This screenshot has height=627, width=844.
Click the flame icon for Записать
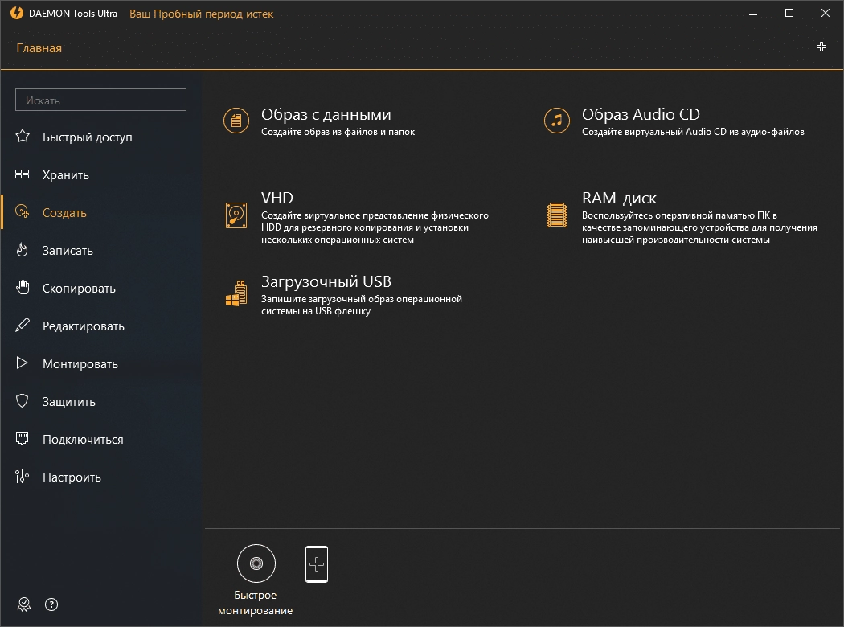pos(22,249)
